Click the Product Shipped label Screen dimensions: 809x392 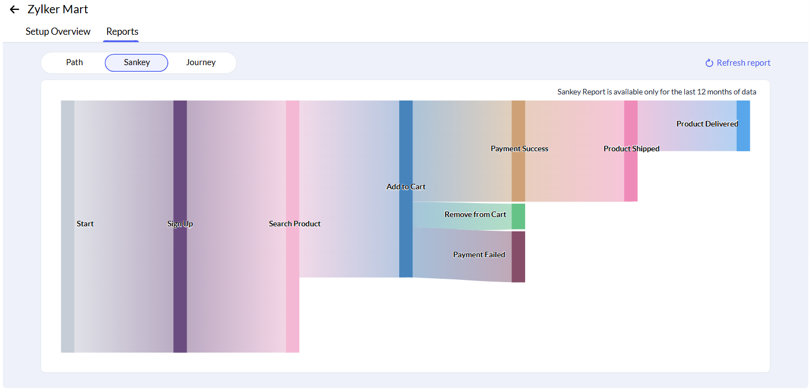[x=632, y=149]
